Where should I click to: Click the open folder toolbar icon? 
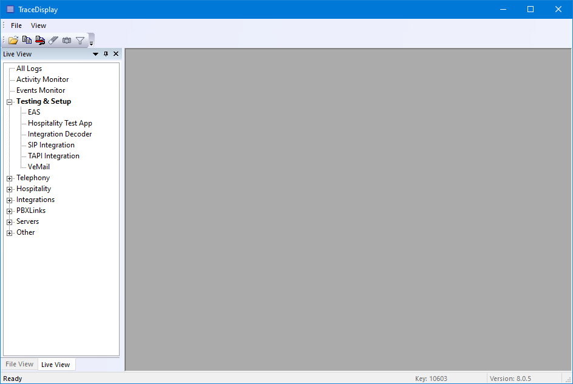pos(13,40)
